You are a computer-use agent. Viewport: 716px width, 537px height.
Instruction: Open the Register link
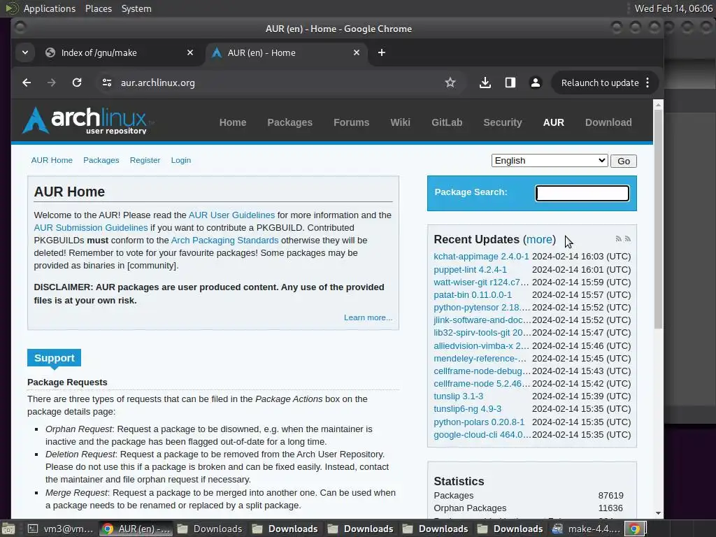pos(145,160)
